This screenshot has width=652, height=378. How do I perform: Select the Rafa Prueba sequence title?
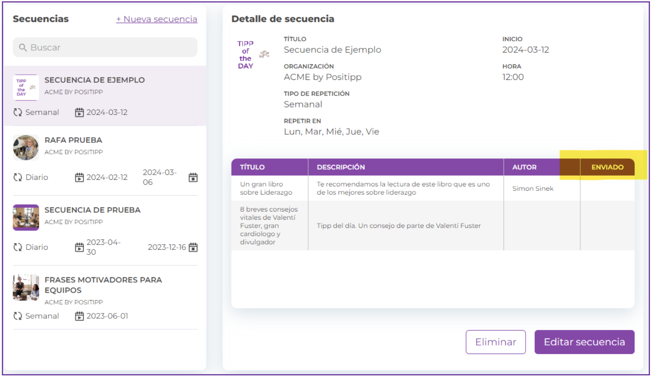point(73,140)
